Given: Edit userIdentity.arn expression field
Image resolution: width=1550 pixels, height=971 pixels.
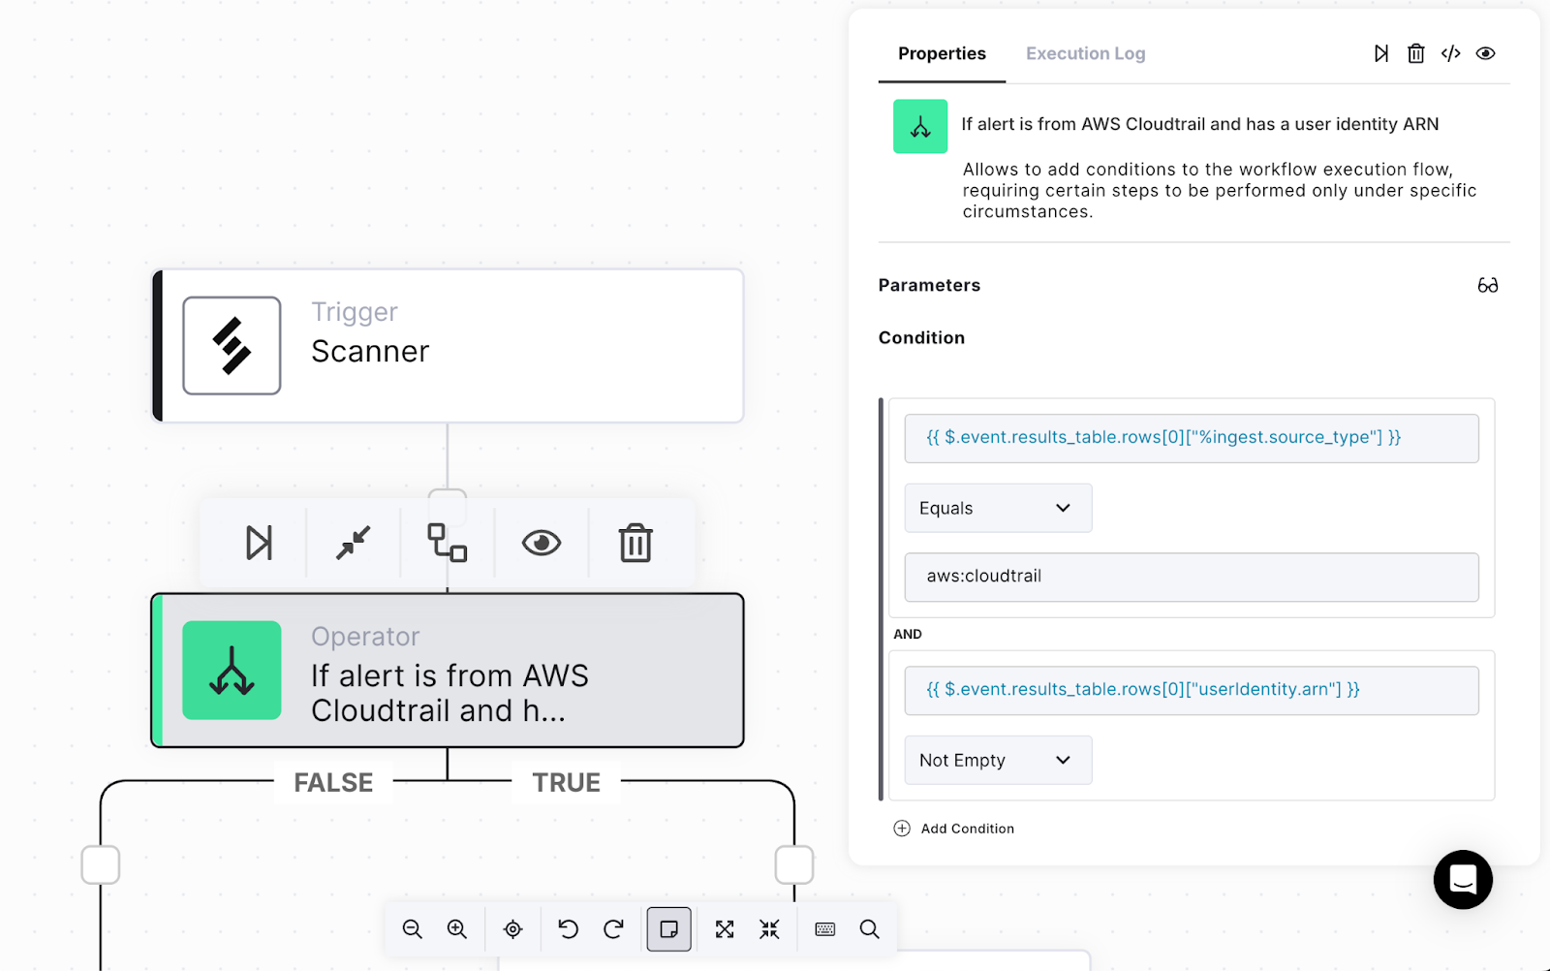Looking at the screenshot, I should coord(1192,690).
